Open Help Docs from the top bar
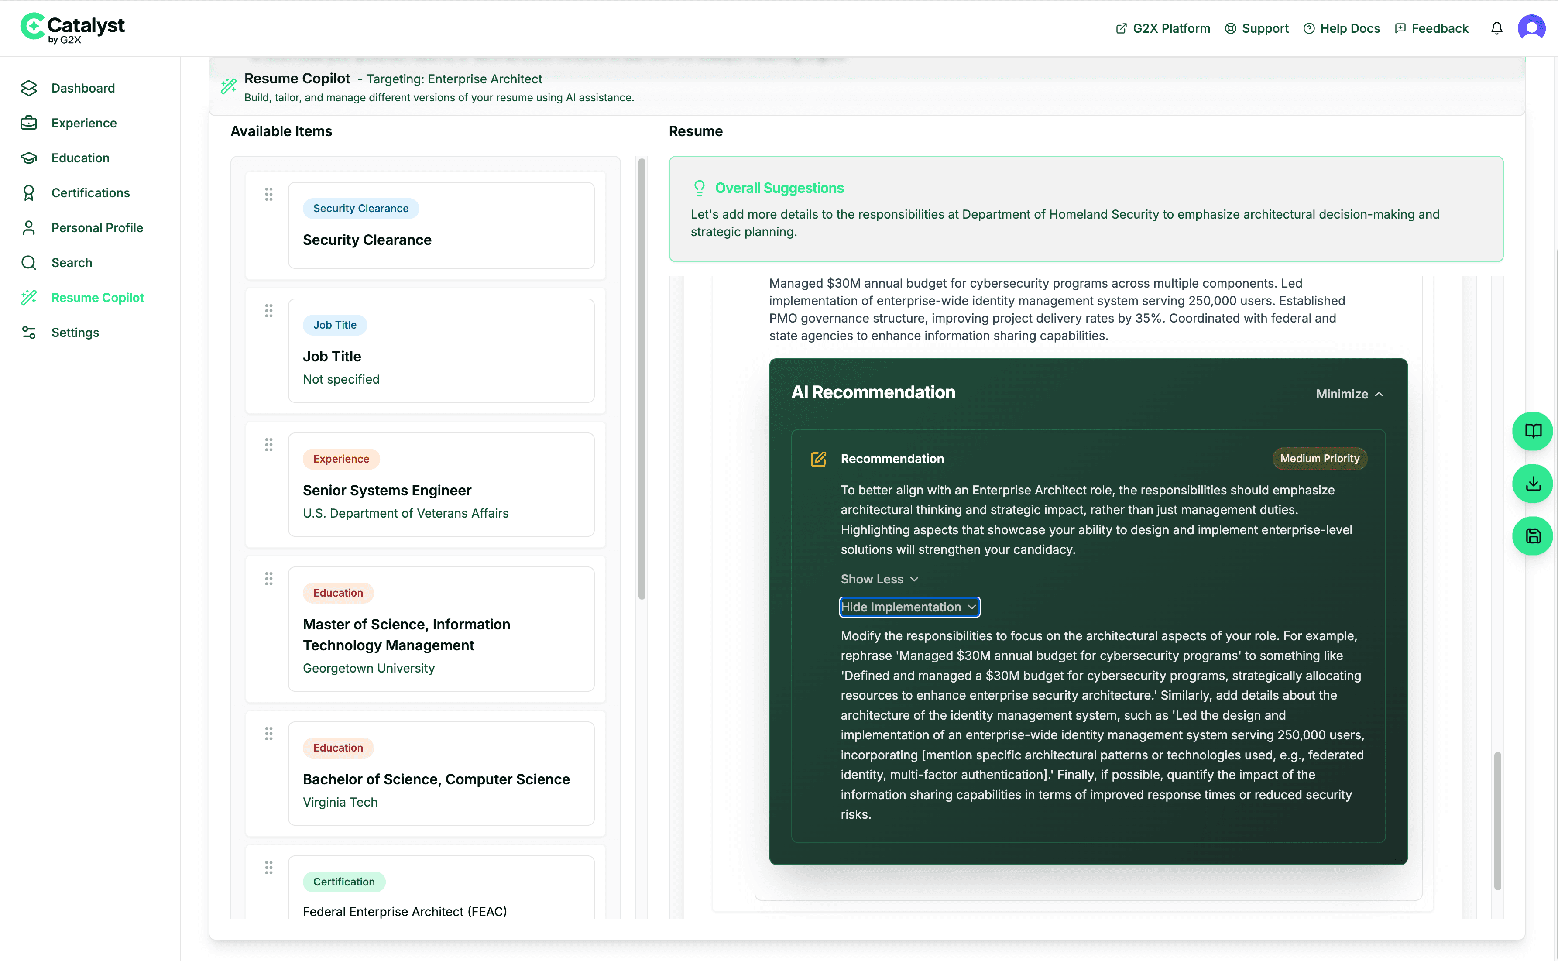This screenshot has height=961, width=1558. tap(1342, 28)
